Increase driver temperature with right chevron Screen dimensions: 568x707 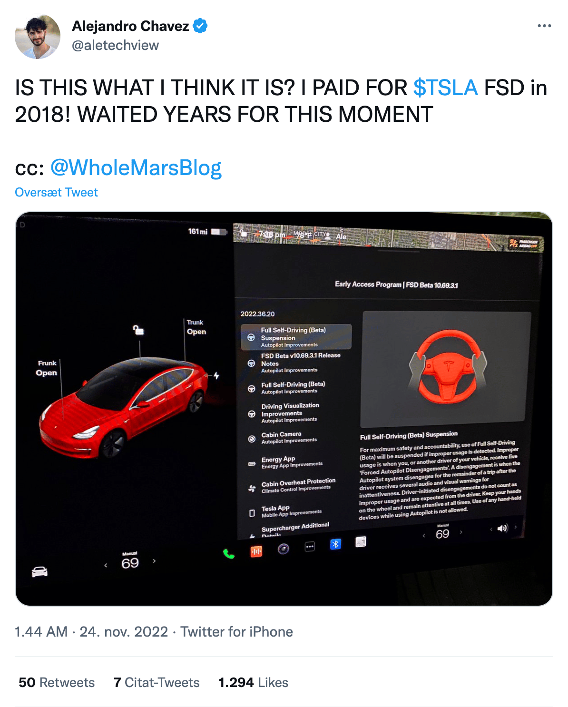pyautogui.click(x=154, y=561)
